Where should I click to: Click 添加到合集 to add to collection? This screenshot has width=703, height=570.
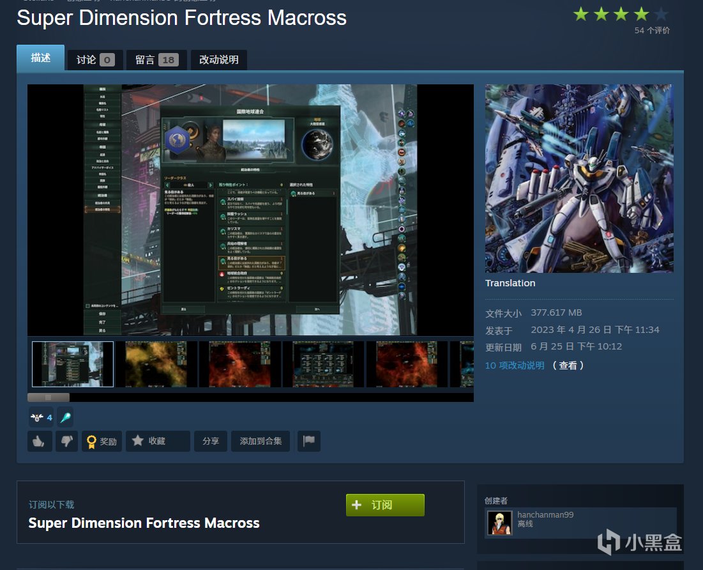[261, 441]
